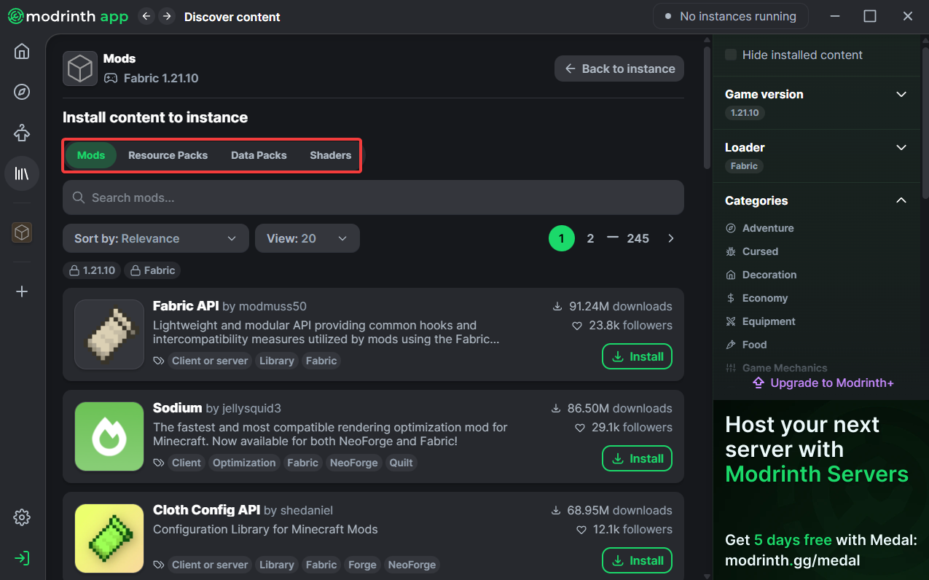Install the Cloth Config API mod
929x580 pixels.
pyautogui.click(x=637, y=560)
